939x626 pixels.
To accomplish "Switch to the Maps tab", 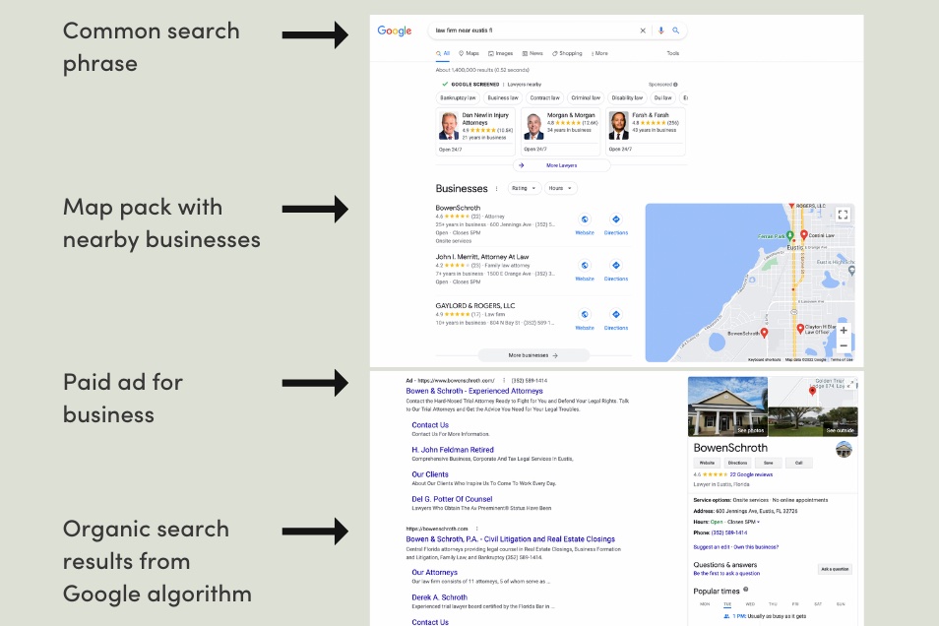I will tap(469, 53).
